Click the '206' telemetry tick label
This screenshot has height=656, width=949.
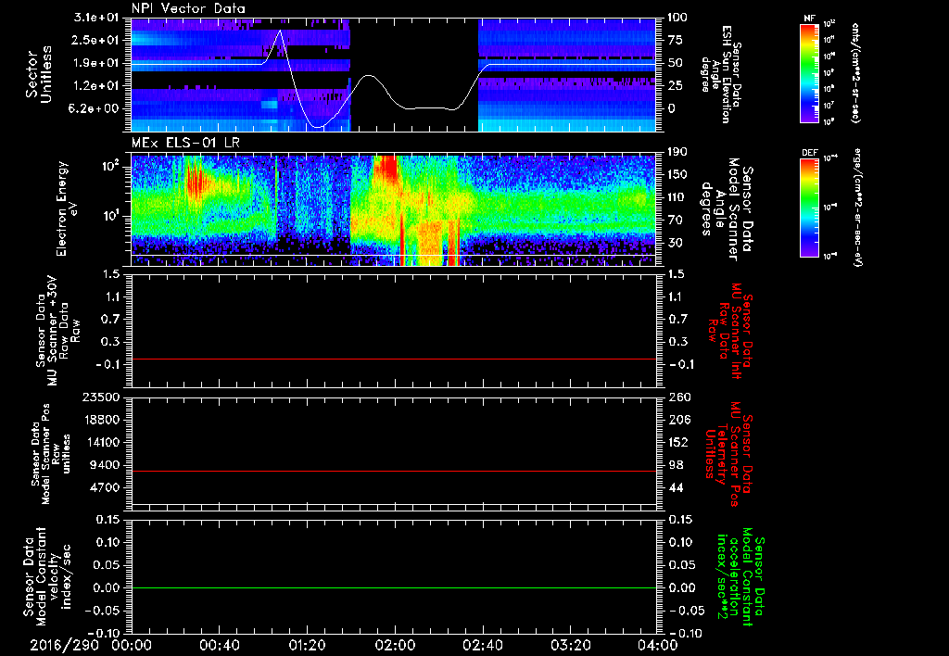(677, 420)
